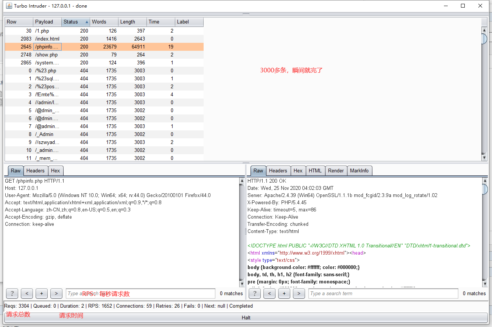Image resolution: width=492 pixels, height=327 pixels.
Task: Click the Status column header sort arrow
Action: 87,22
